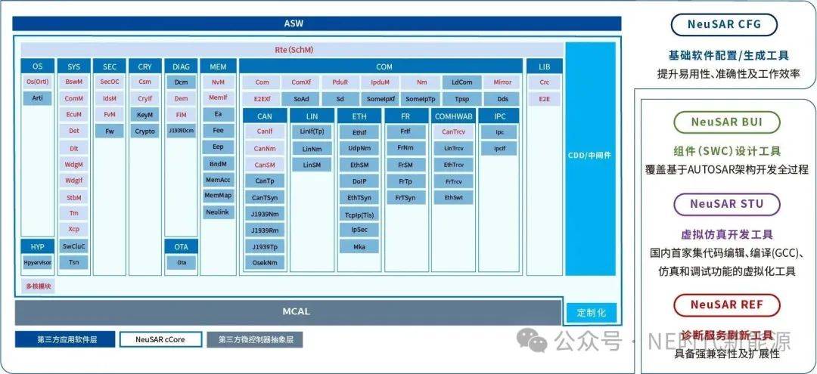Screen dimensions: 817x374
Task: Select the Dds module box
Action: 502,99
